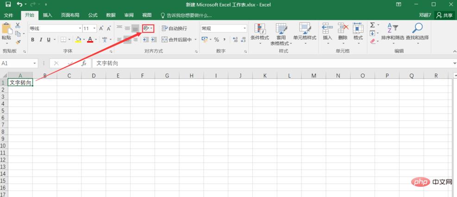Viewport: 457px width, 197px height.
Task: Center cell text horizontally
Action: coord(127,40)
